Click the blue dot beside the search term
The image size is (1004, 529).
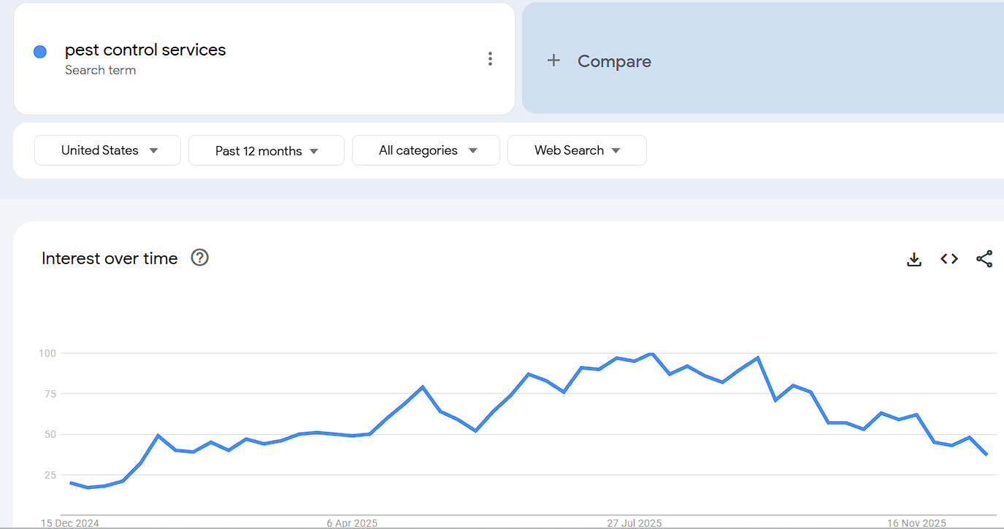40,52
